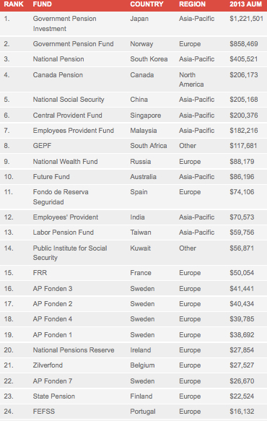Viewport: 267px width, 421px height.
Task: Select the Zilverfond fund name
Action: (x=48, y=365)
